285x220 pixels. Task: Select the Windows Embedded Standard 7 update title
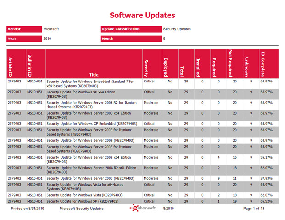90,84
